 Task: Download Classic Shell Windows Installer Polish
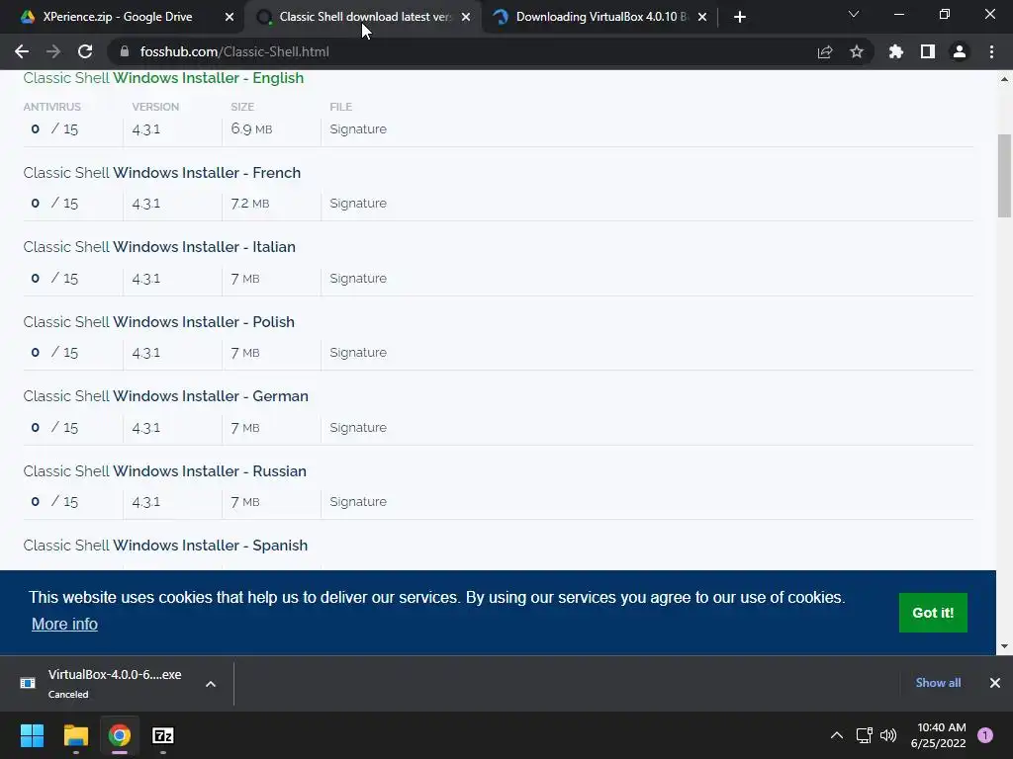[159, 322]
